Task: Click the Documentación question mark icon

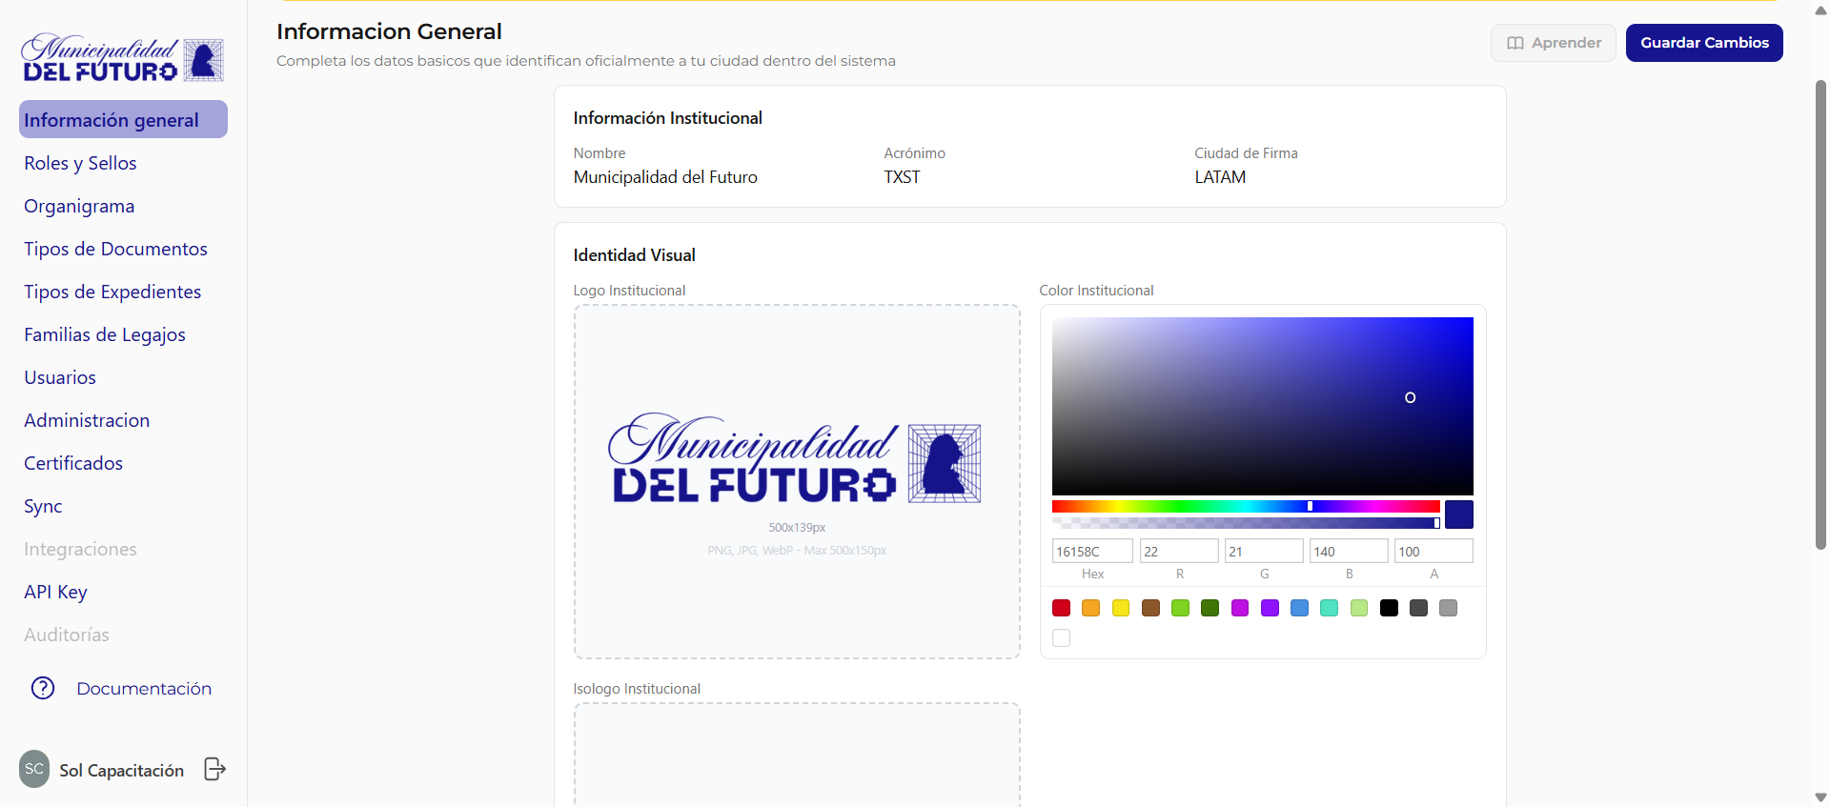Action: [43, 688]
